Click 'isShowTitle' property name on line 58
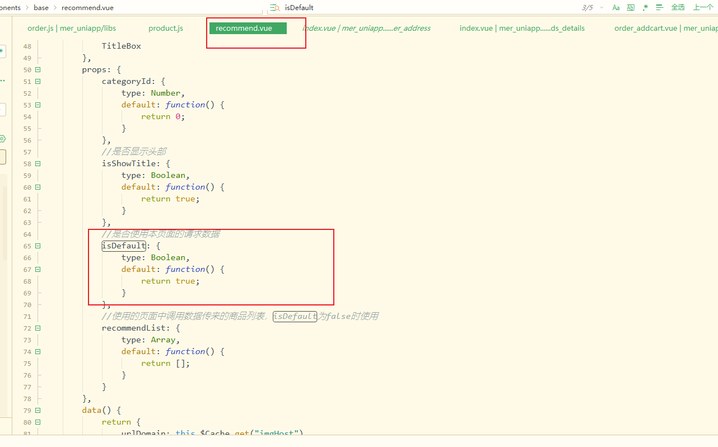This screenshot has width=718, height=447. pos(128,164)
